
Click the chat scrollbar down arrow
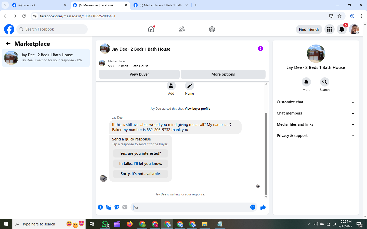[x=266, y=197]
